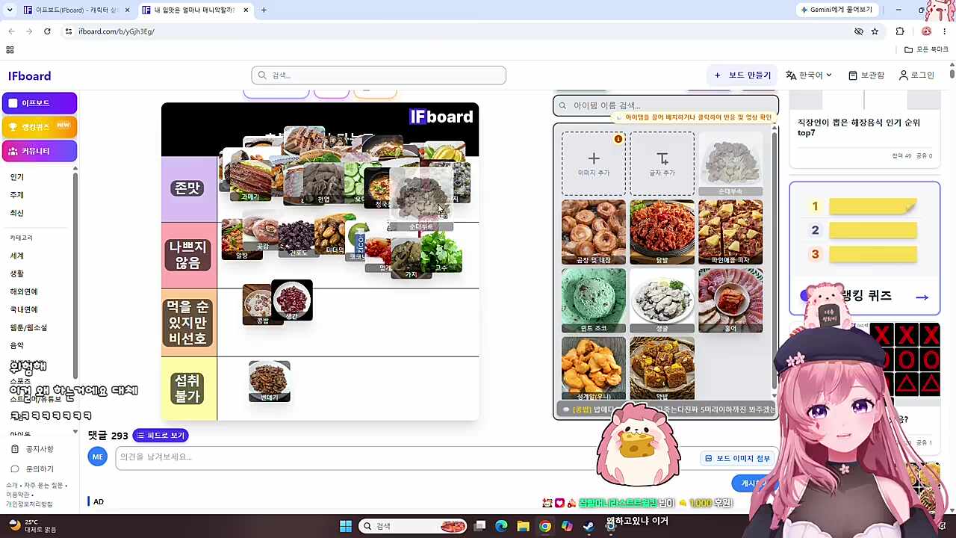Switch to the 이프보드(IFboard) browser tab

click(x=77, y=10)
